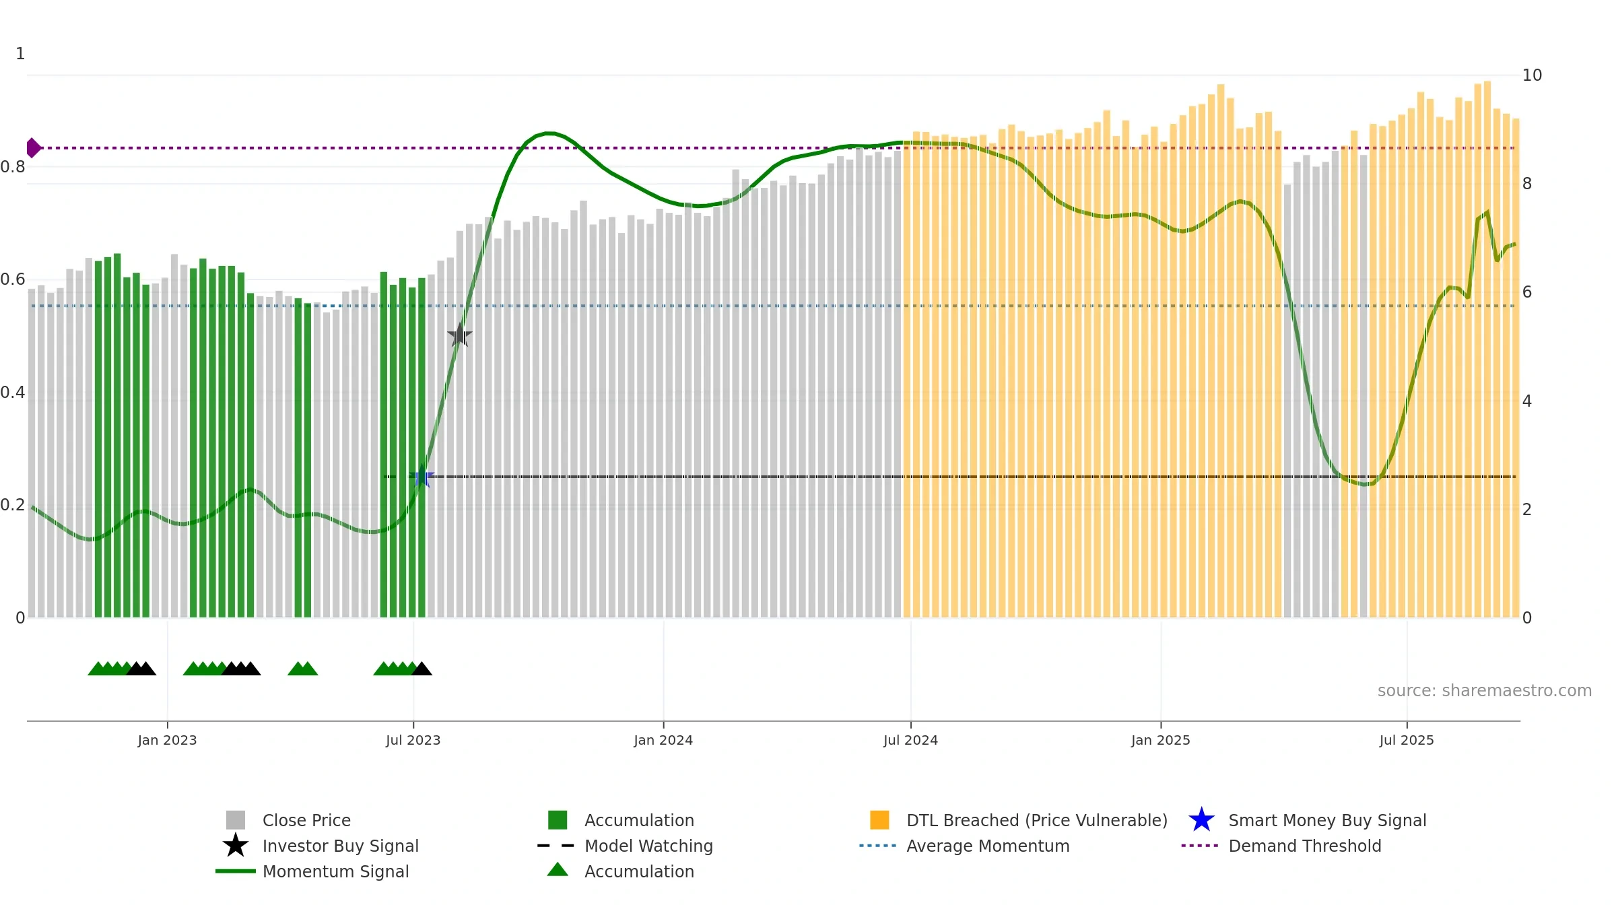Click the Jul 2025 x-axis tick label
The image size is (1616, 909).
(1407, 741)
